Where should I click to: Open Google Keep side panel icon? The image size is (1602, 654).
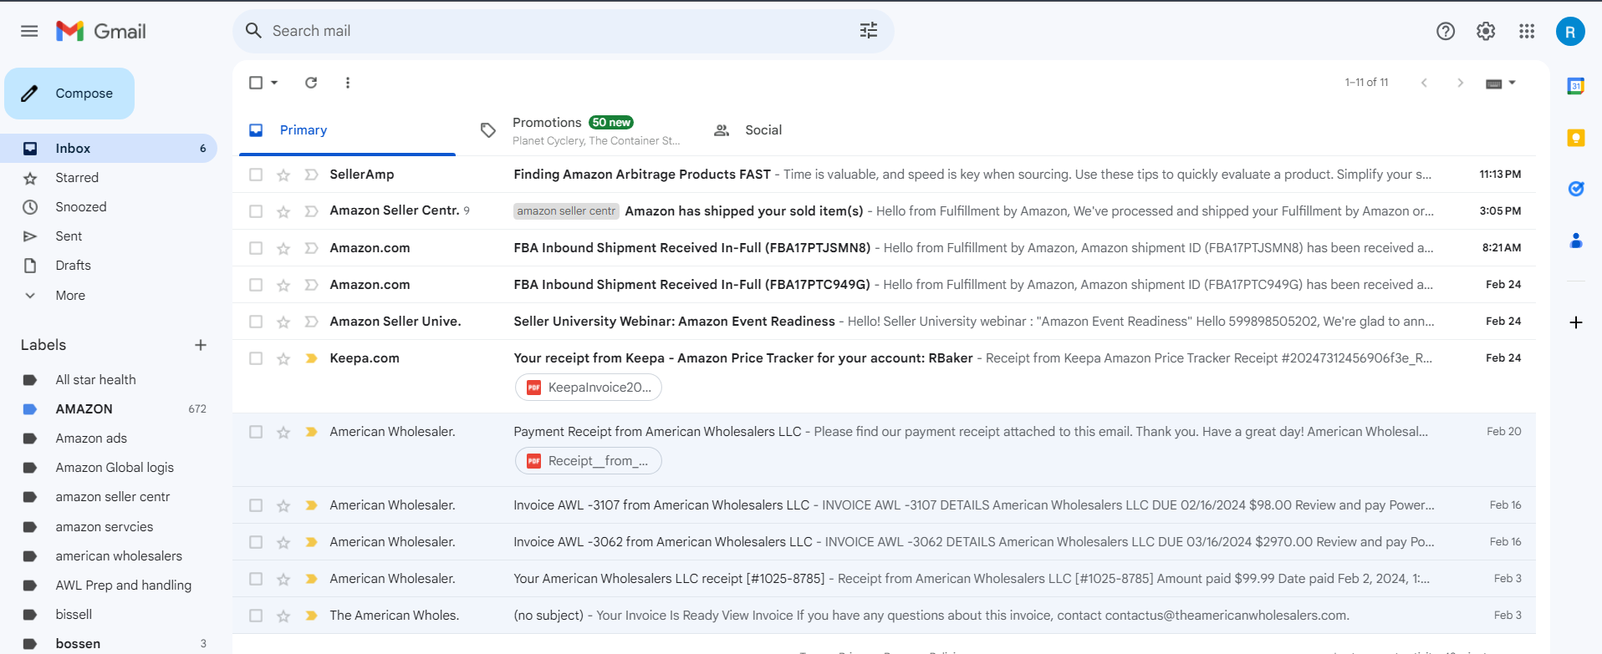(1576, 138)
